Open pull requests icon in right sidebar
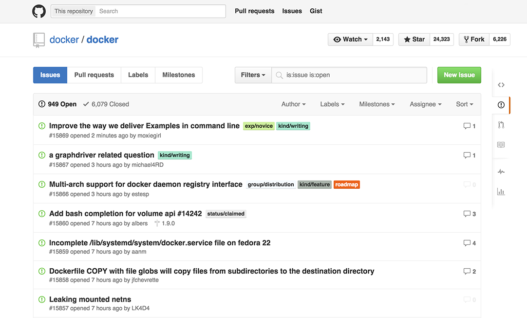This screenshot has height=318, width=527. coord(501,125)
